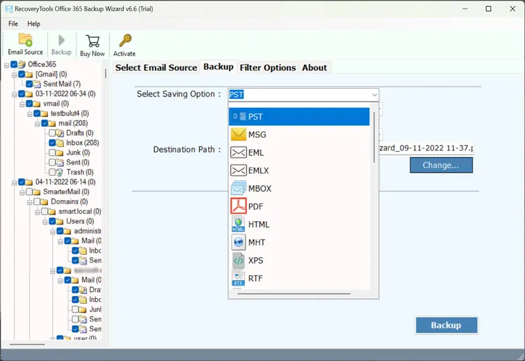The image size is (525, 361).
Task: Check the Drafts (0) folder checkbox
Action: point(52,133)
